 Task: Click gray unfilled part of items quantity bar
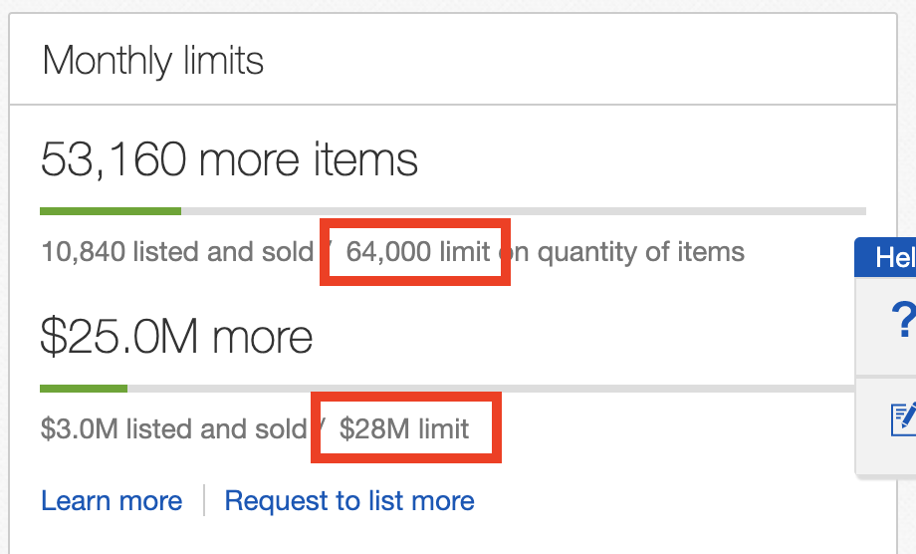[524, 211]
